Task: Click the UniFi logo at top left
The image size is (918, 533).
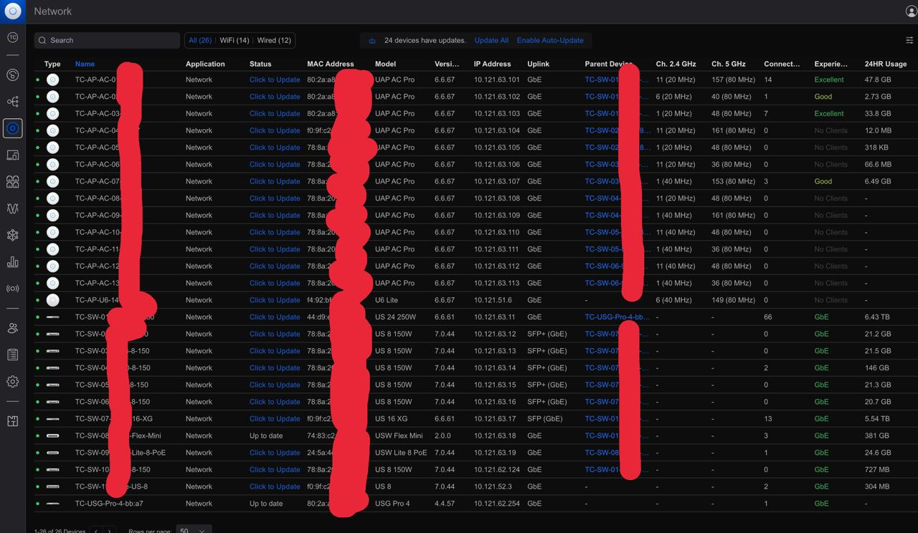Action: pyautogui.click(x=13, y=11)
